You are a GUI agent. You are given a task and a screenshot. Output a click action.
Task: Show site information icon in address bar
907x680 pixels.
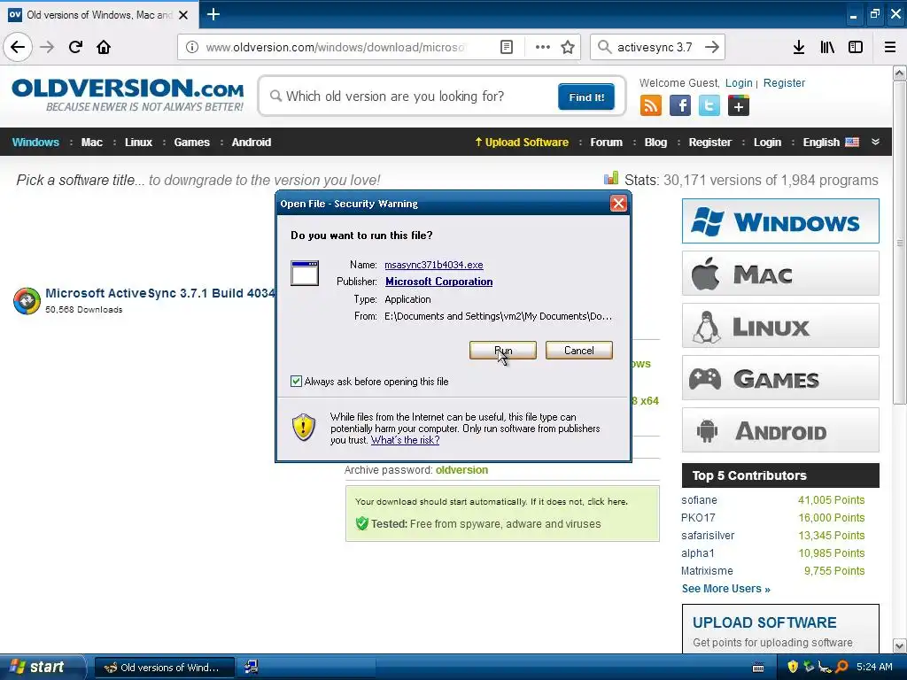click(x=192, y=47)
